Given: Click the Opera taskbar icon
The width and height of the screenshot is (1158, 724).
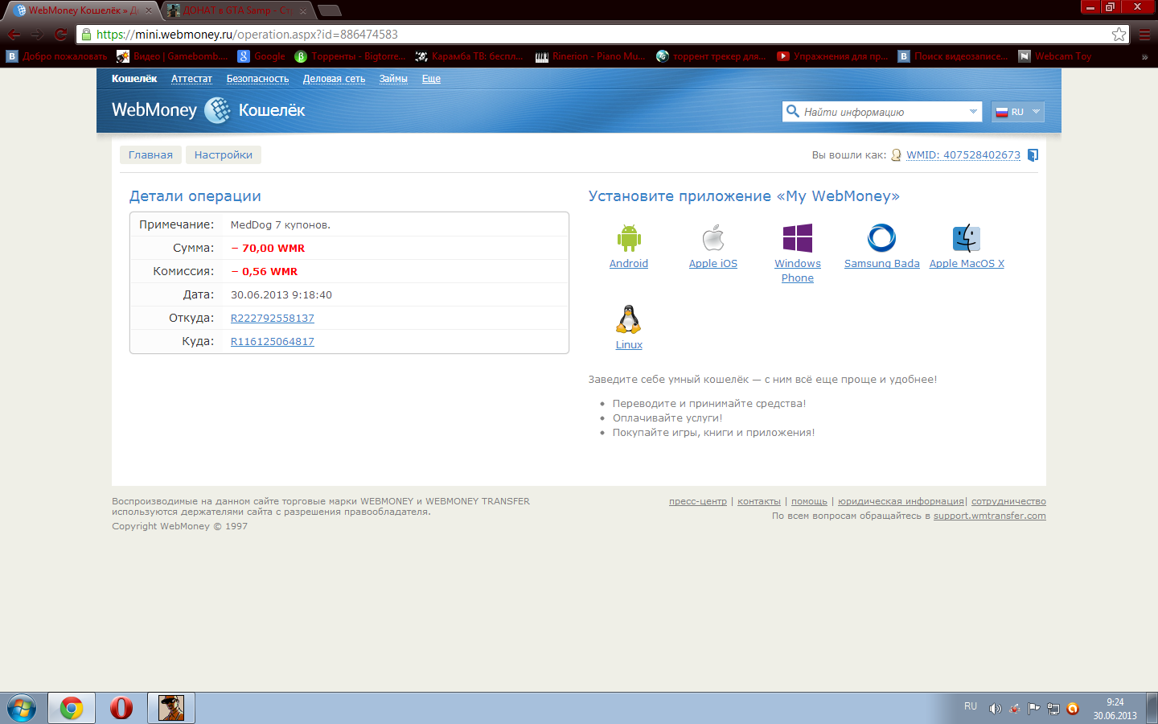Looking at the screenshot, I should tap(121, 709).
